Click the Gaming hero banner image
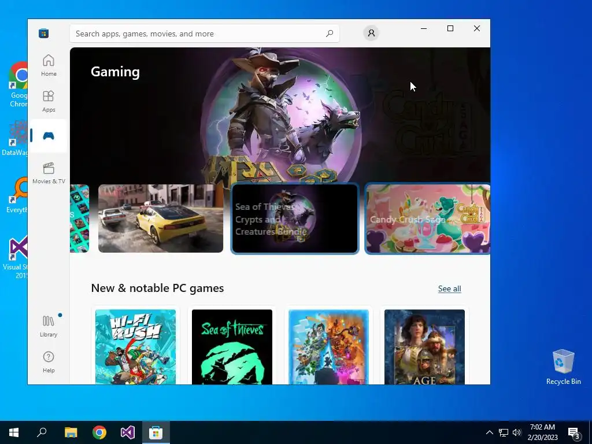 coord(280,115)
